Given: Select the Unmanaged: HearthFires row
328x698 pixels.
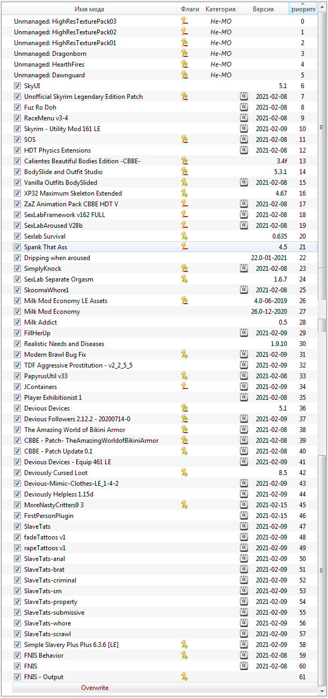Looking at the screenshot, I should click(164, 64).
